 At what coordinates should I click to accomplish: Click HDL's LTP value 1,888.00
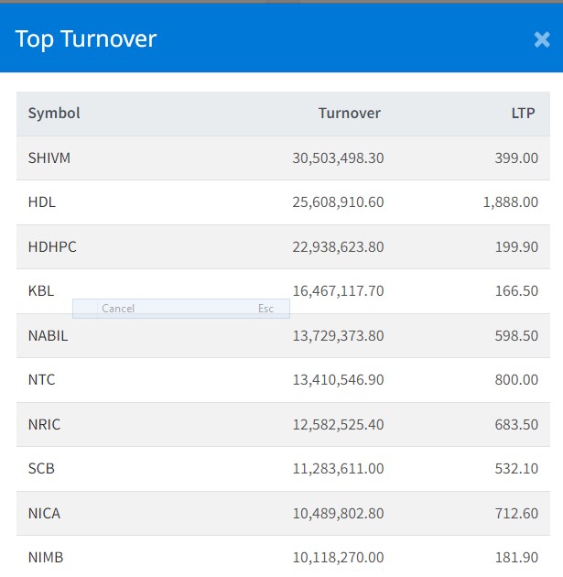click(x=510, y=202)
